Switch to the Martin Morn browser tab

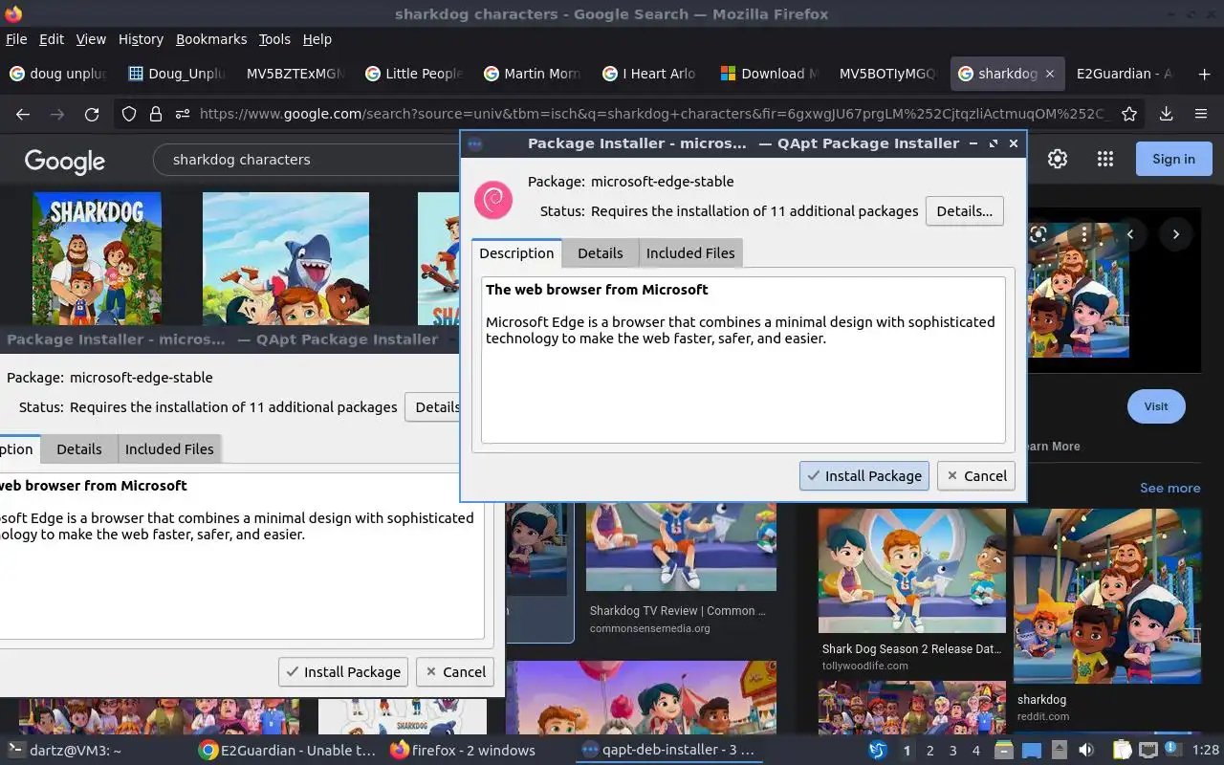533,74
